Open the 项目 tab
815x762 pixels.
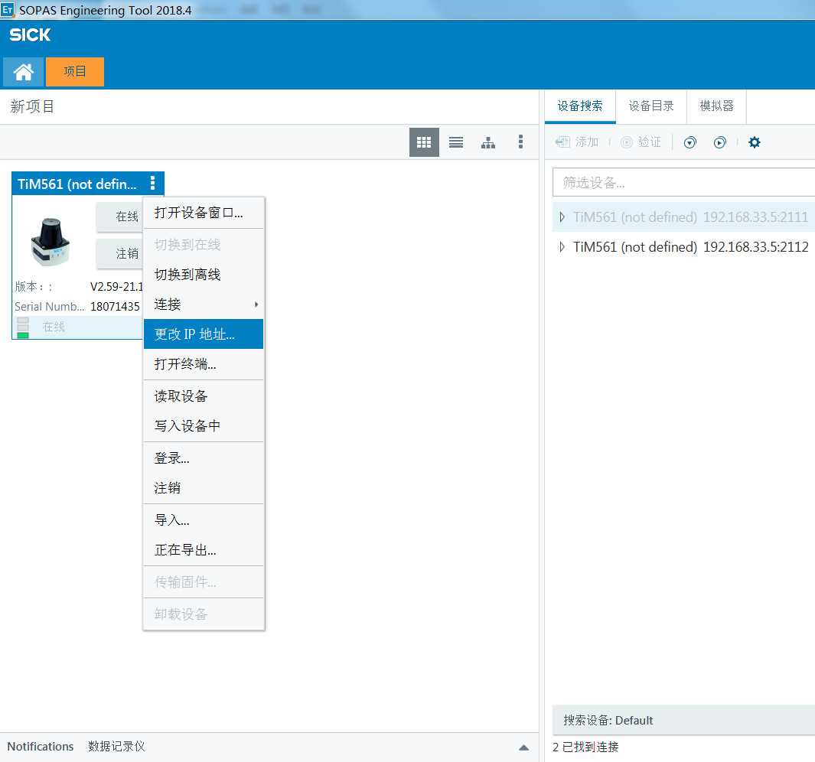(75, 72)
